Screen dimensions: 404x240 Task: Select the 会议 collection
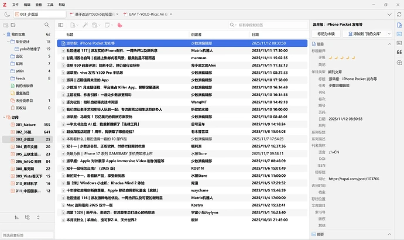28,56
